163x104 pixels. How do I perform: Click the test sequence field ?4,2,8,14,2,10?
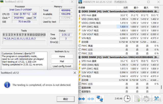pos(24,39)
